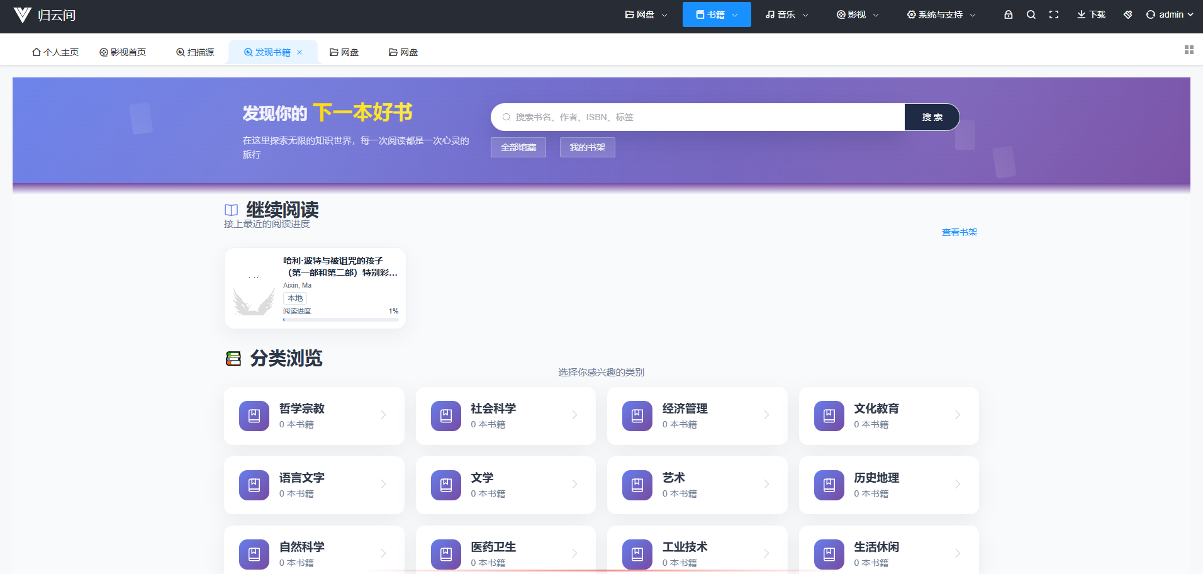This screenshot has height=574, width=1203.
Task: Click the 搜索 button
Action: point(932,117)
